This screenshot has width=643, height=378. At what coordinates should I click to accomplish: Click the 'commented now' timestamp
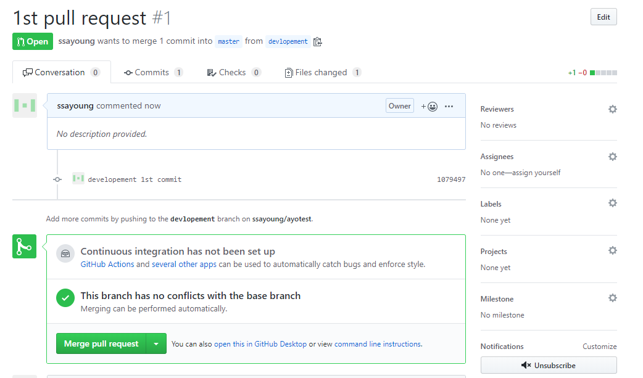[x=128, y=106]
